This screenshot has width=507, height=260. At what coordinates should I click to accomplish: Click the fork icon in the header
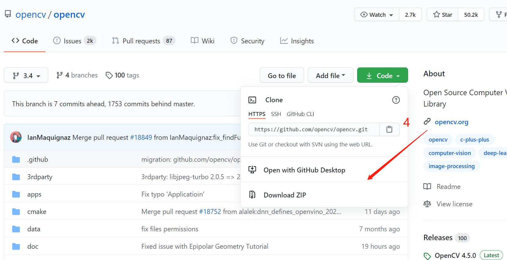[499, 14]
